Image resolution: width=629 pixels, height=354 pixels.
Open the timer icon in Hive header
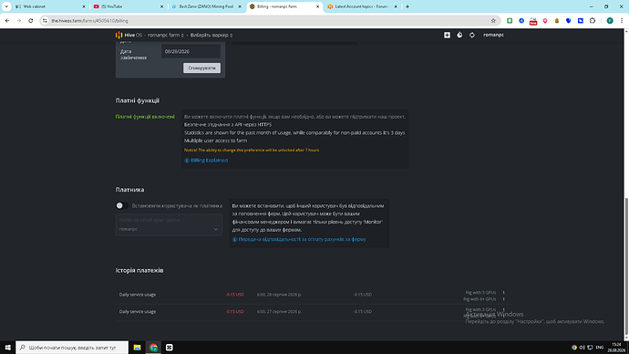point(459,35)
